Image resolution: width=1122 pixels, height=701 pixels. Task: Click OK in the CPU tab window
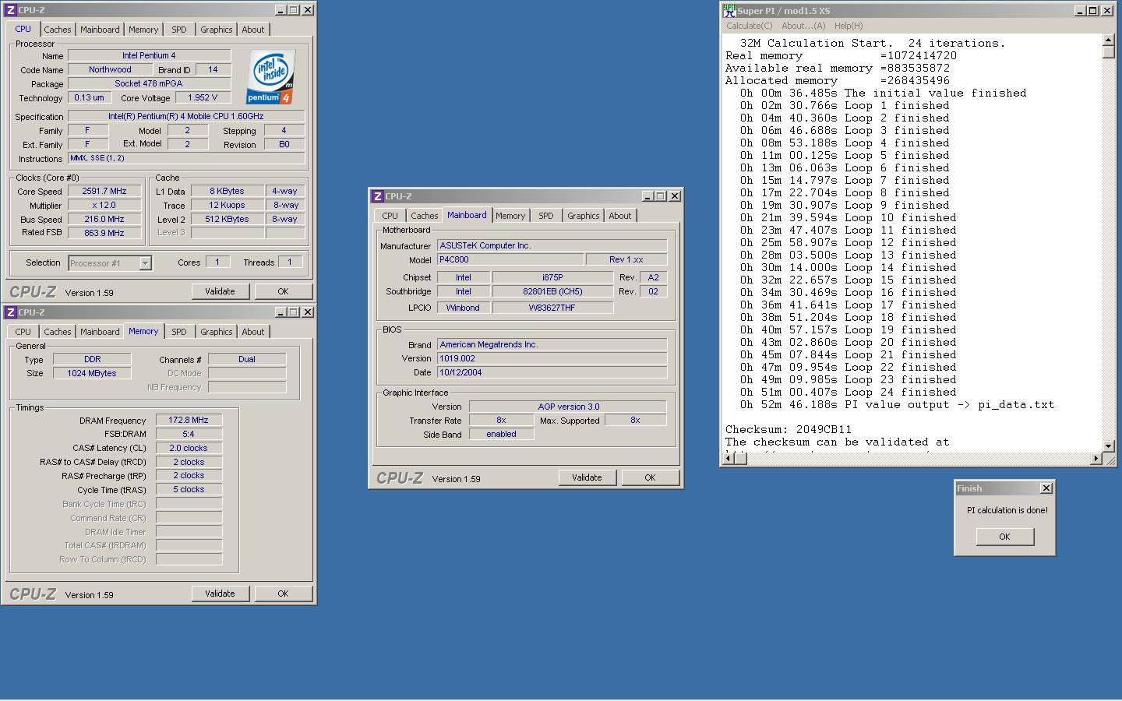[283, 291]
